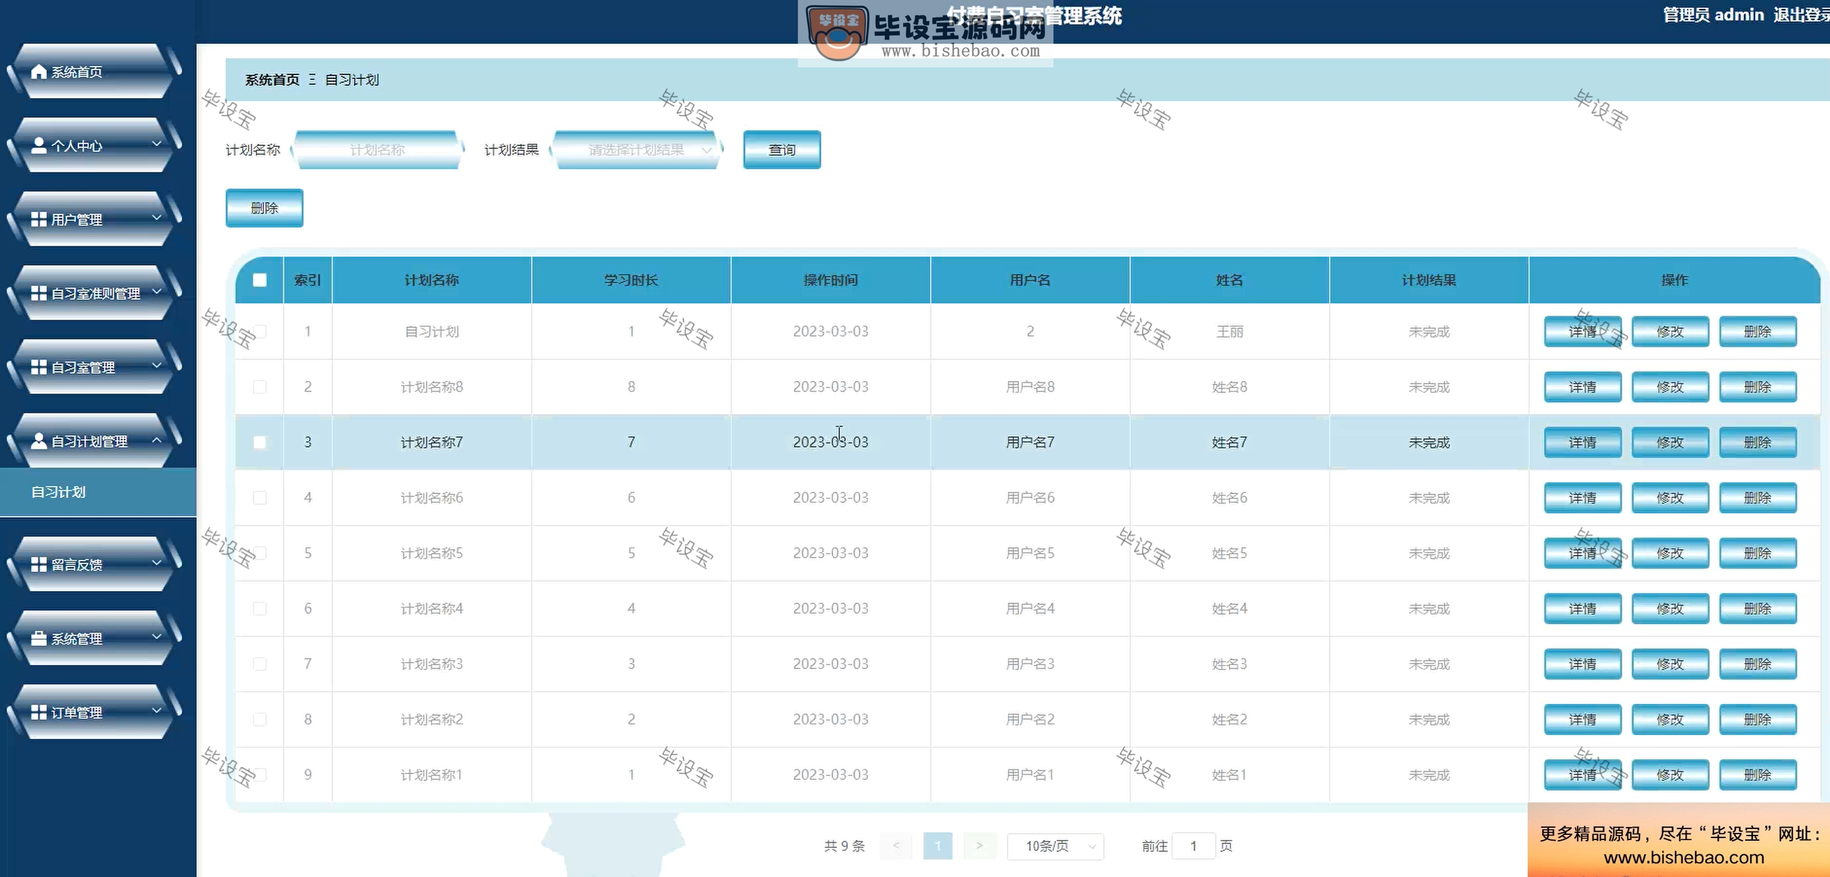Click 修改 for row 计划名称8
Viewport: 1830px width, 877px height.
click(1670, 387)
